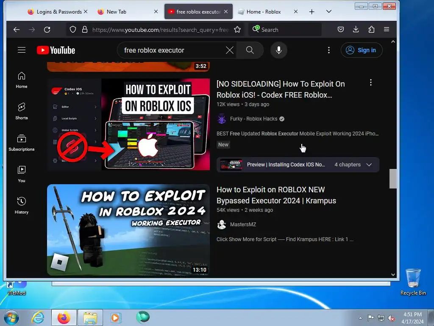Bookmark this page with the star icon

(x=237, y=30)
